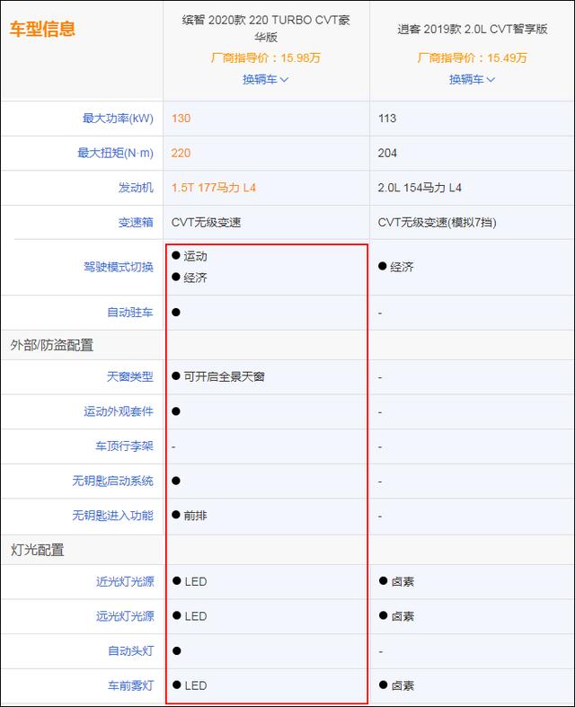Screen dimensions: 575x707
Task: Select 缤智 transmission value CVT无级变速
Action: pyautogui.click(x=206, y=222)
